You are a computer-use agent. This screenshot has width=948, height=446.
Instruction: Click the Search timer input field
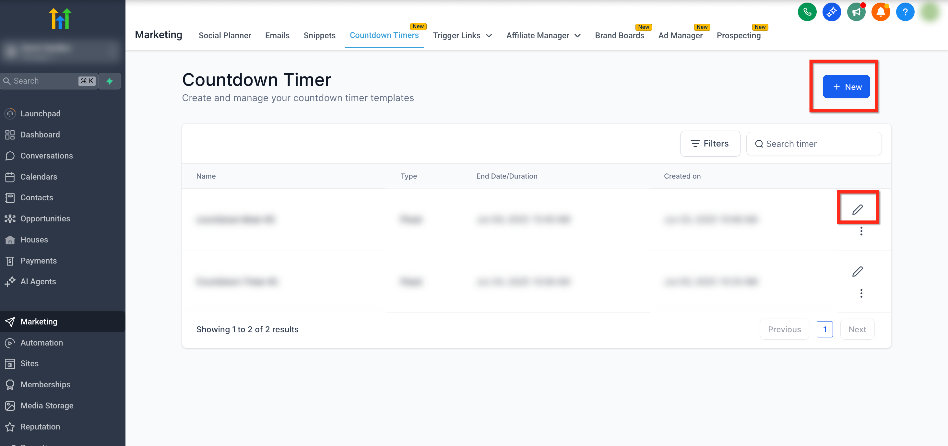pyautogui.click(x=814, y=144)
